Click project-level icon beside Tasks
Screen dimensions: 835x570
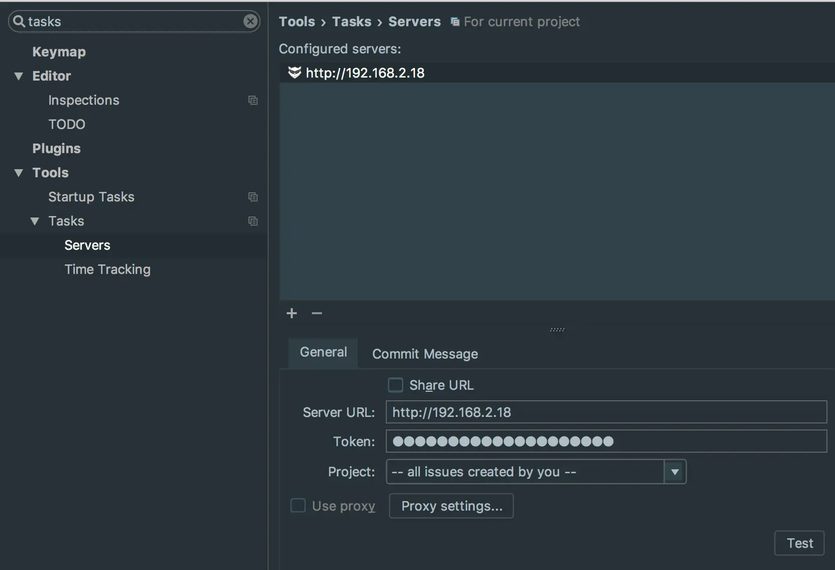pyautogui.click(x=253, y=221)
